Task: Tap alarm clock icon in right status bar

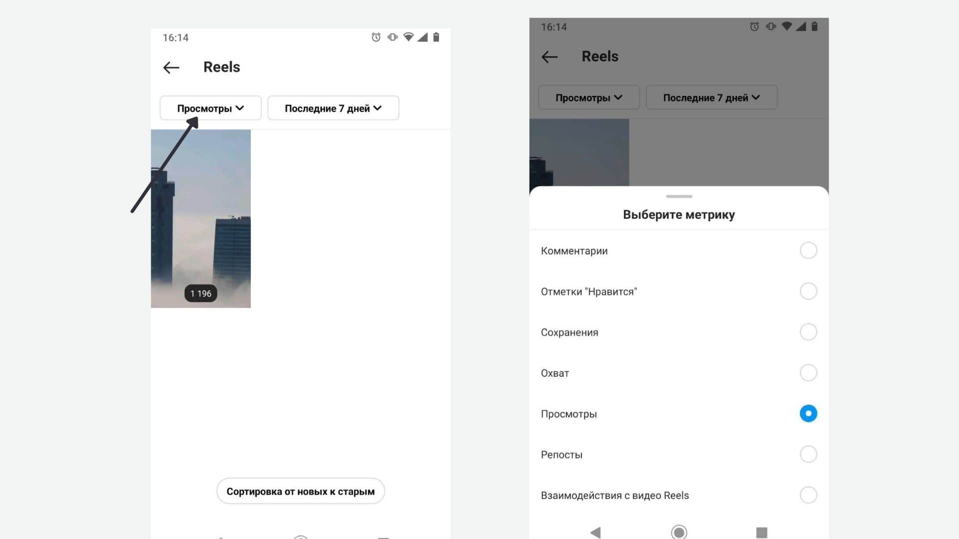Action: (754, 26)
